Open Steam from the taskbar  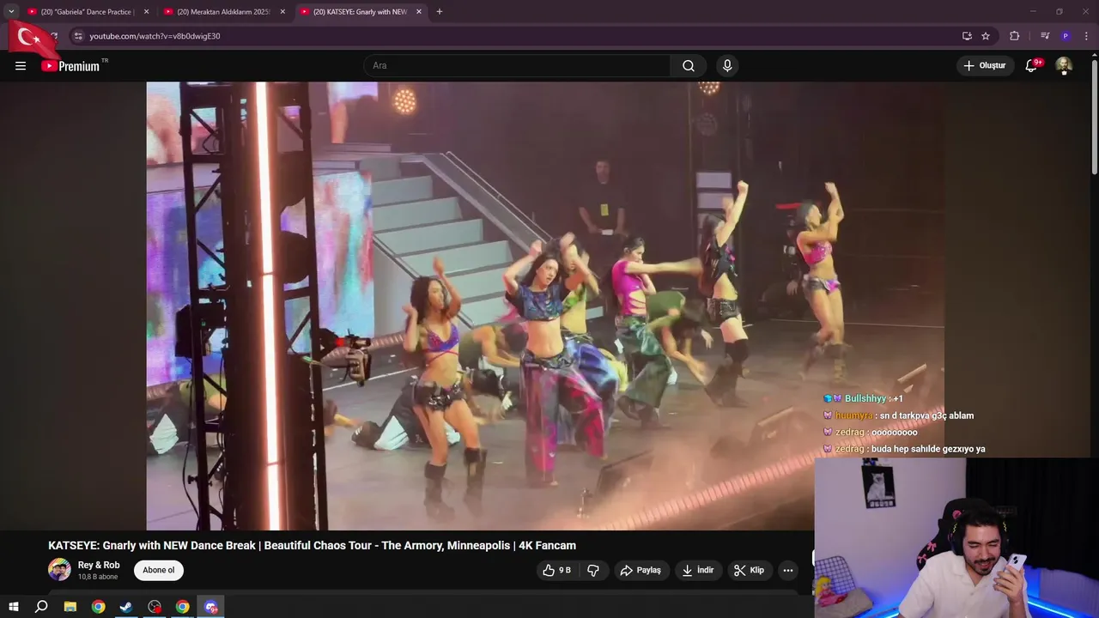tap(126, 607)
